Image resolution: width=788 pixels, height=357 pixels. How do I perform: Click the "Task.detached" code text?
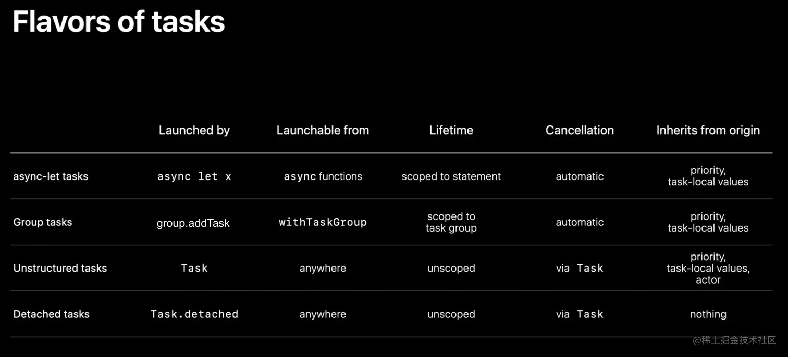pos(194,314)
